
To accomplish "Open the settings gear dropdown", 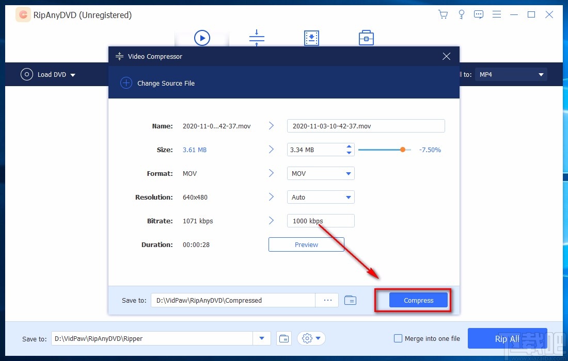I will coord(311,339).
